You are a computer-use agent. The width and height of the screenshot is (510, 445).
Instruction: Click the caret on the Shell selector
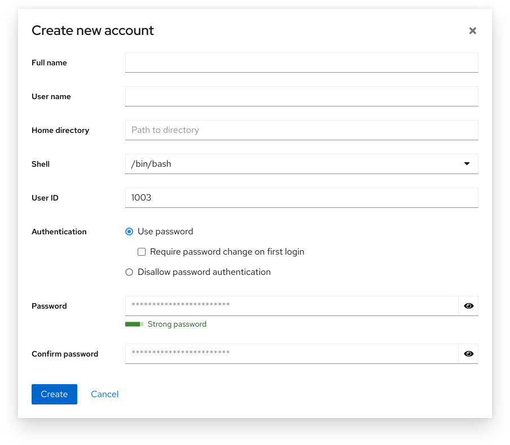[x=467, y=164]
